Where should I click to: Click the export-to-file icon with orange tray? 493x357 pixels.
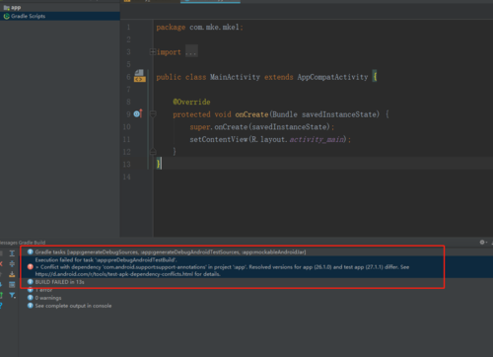coord(12,274)
